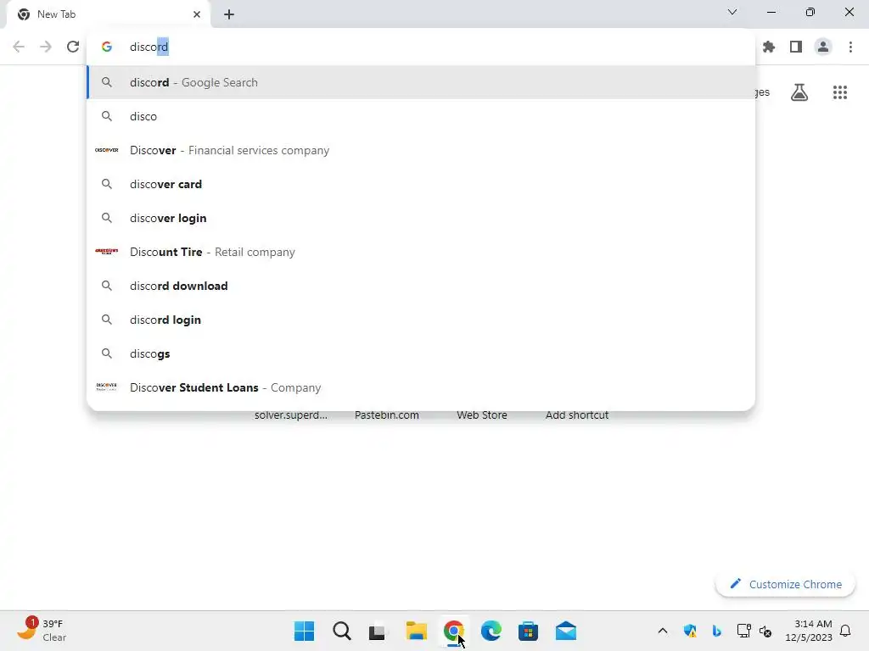Open taskbar Search magnifier
The height and width of the screenshot is (651, 869).
click(341, 631)
